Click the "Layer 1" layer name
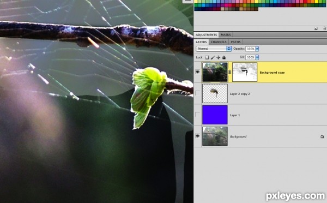Viewport: 327px width, 203px height. pyautogui.click(x=234, y=115)
